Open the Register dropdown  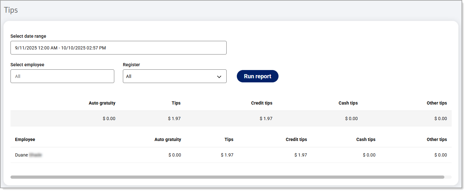coord(174,76)
